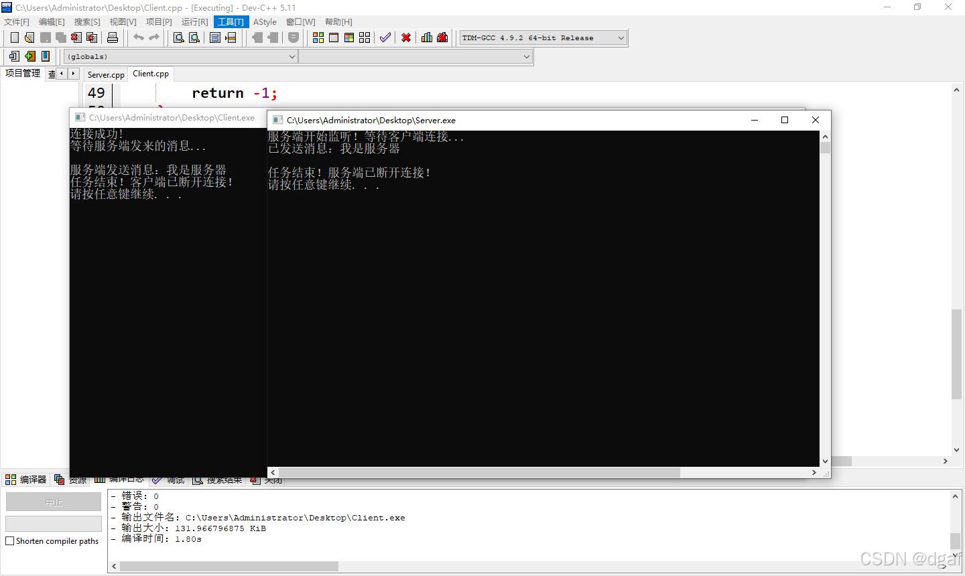The height and width of the screenshot is (576, 965).
Task: Click the Undo arrow icon
Action: (x=138, y=38)
